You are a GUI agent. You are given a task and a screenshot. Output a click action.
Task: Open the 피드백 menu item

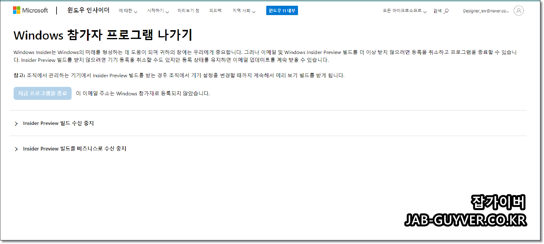pos(215,11)
